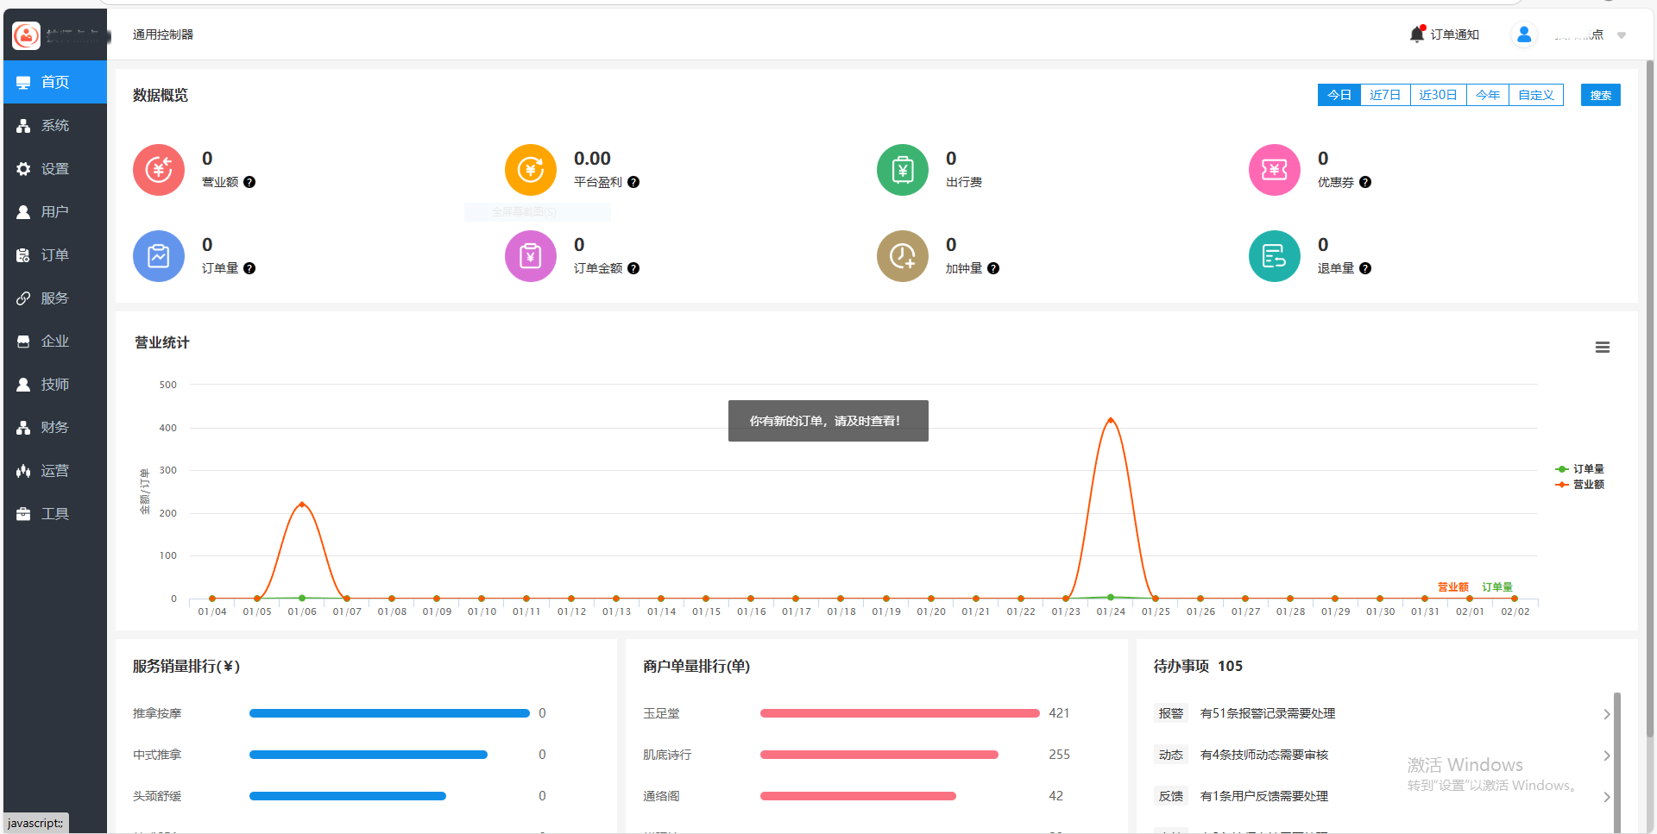Click the red 营业额 revenue icon
This screenshot has height=834, width=1657.
(x=159, y=170)
